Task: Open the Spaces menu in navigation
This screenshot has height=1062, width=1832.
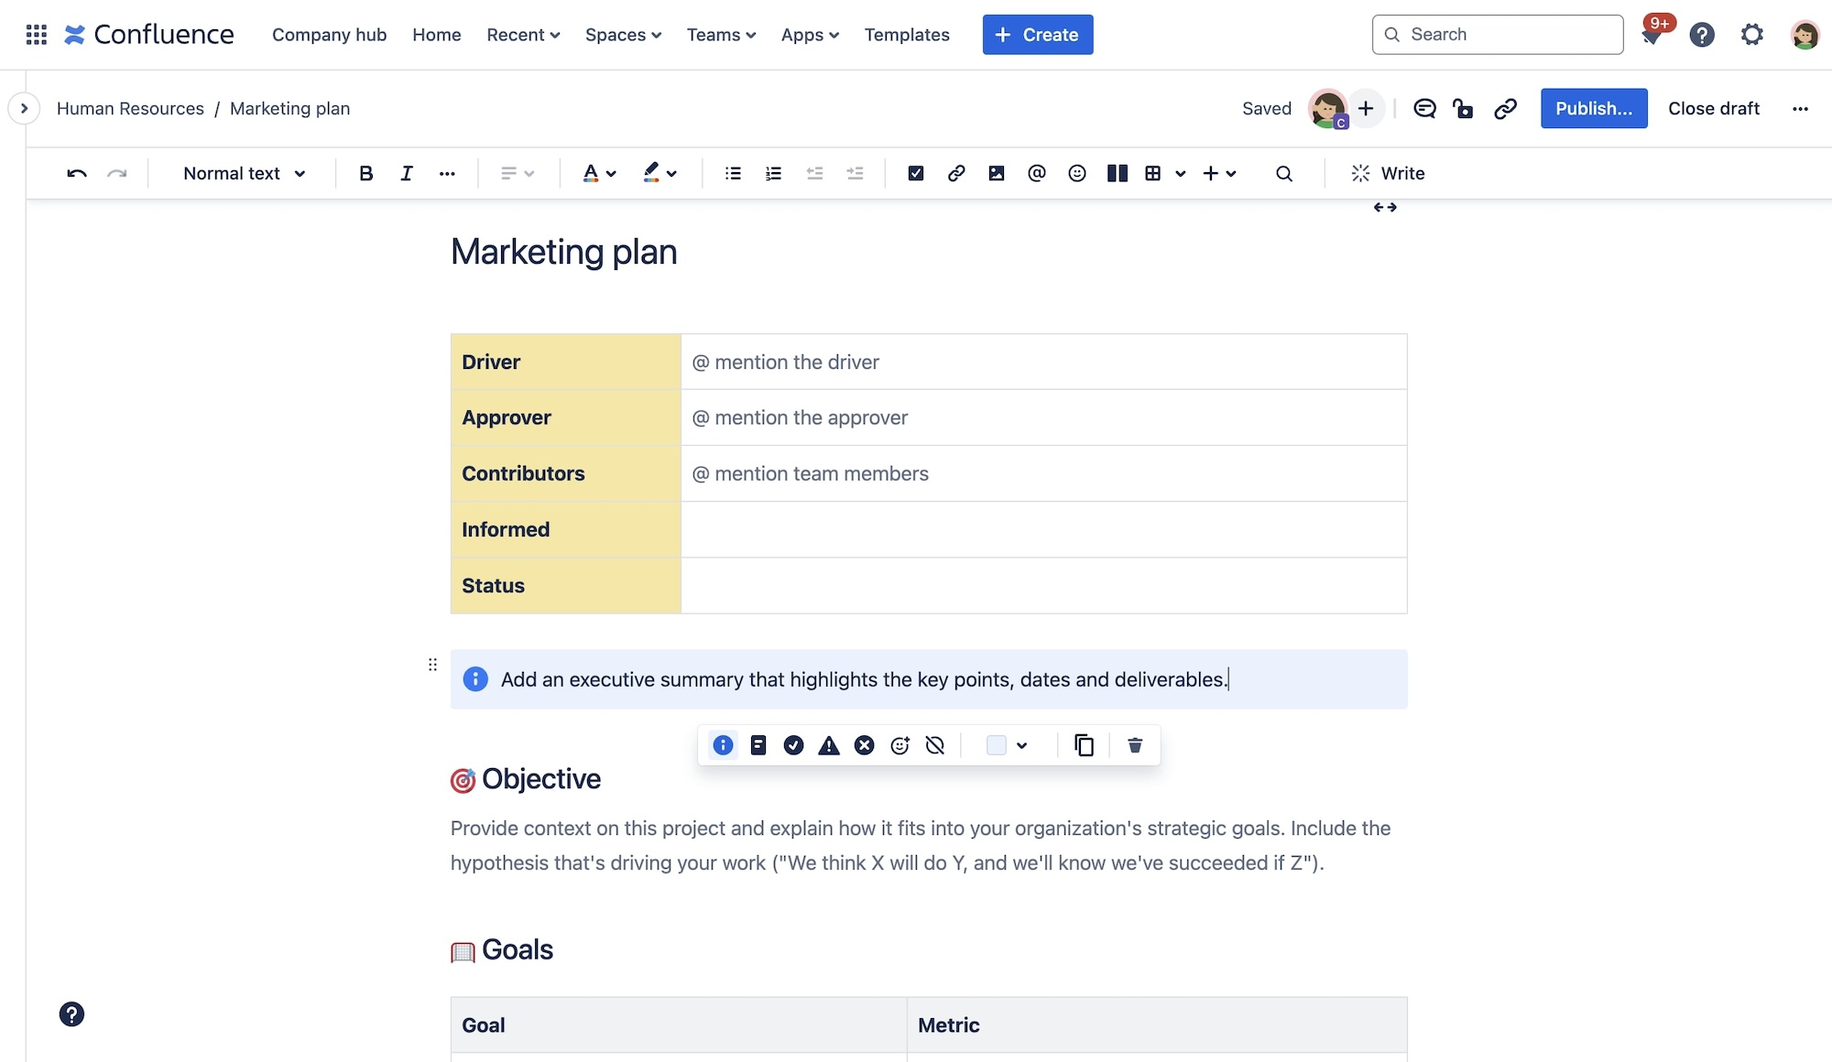Action: (622, 34)
